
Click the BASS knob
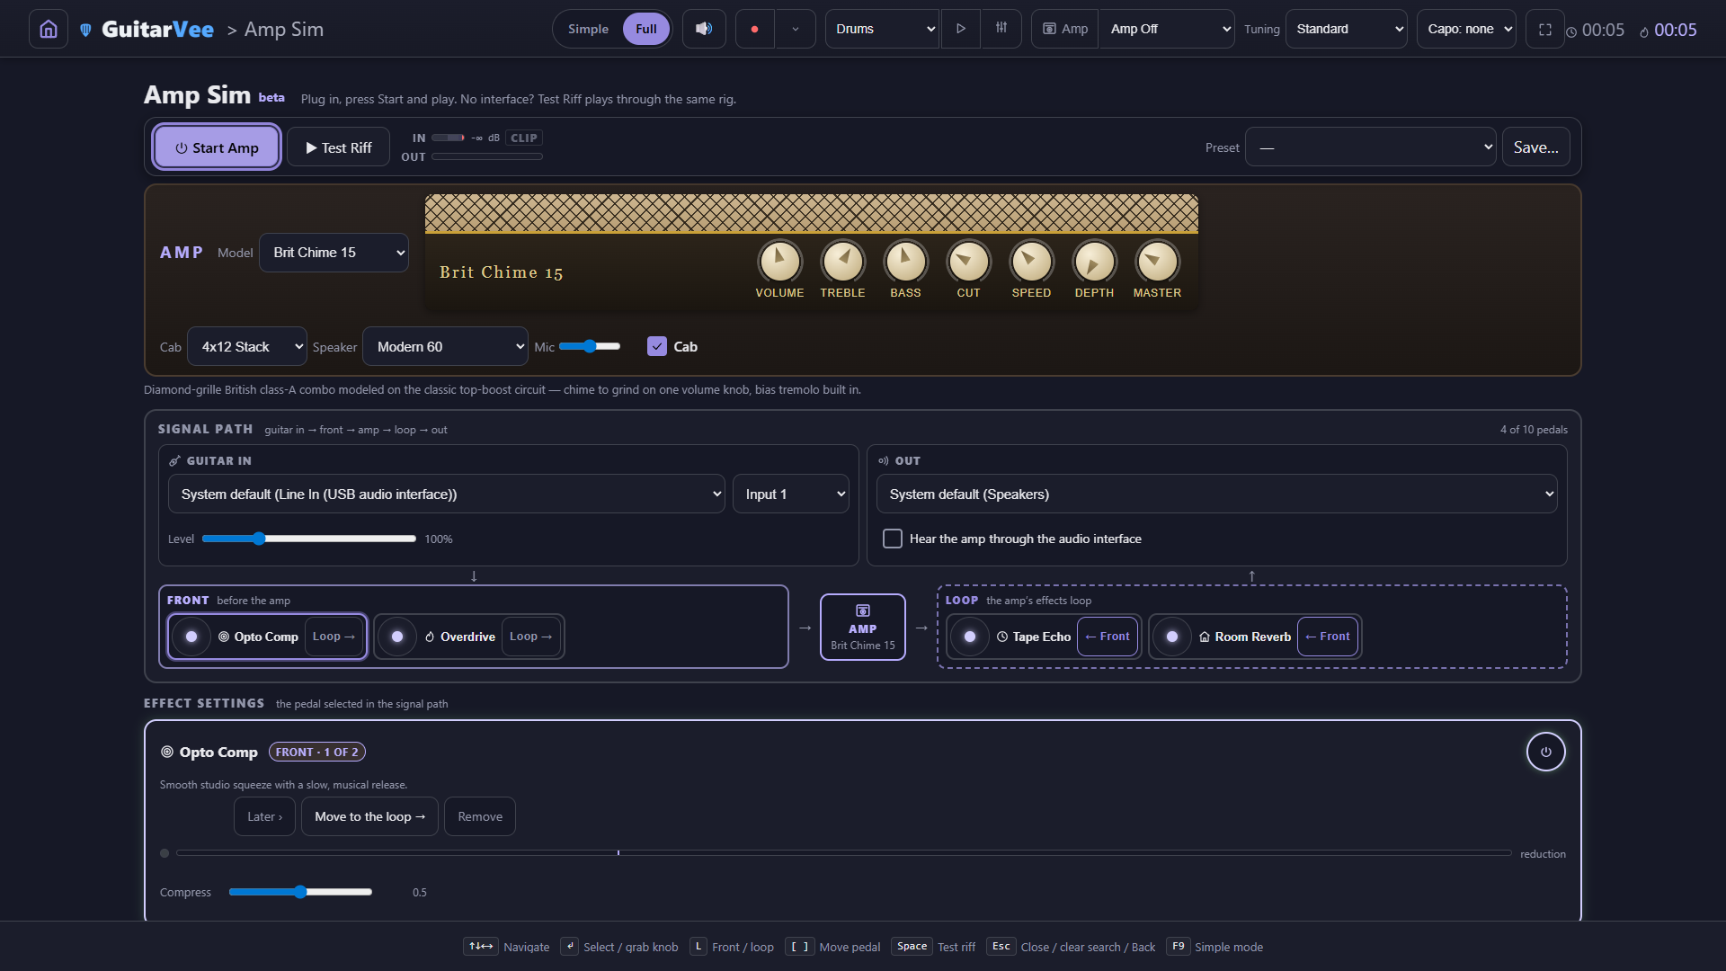pyautogui.click(x=905, y=262)
